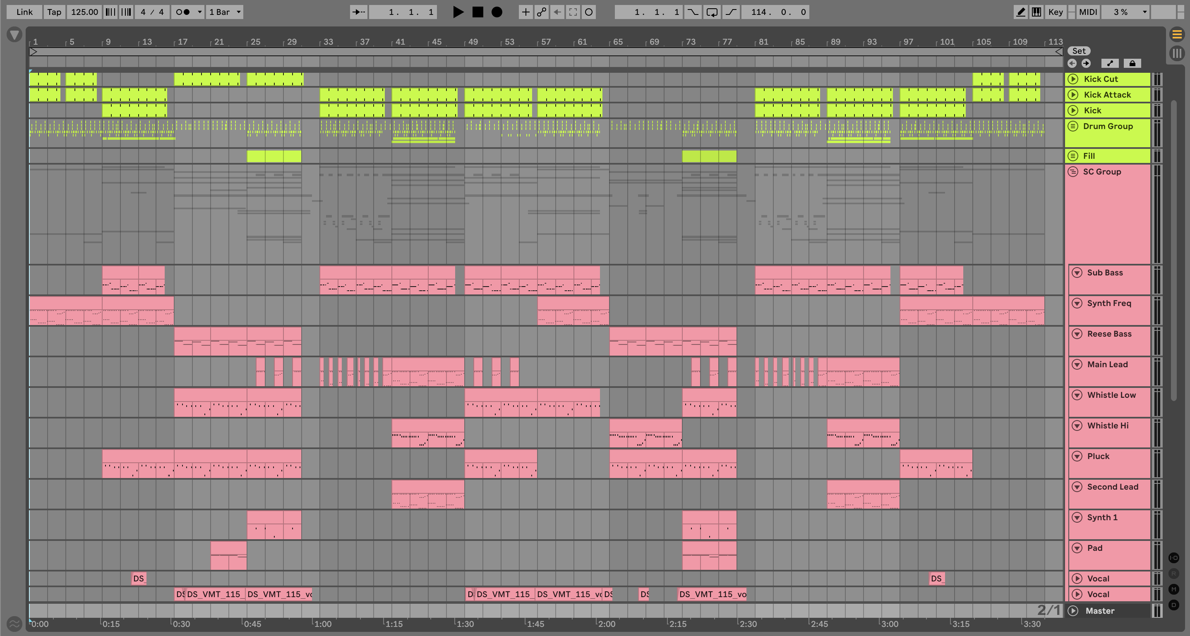
Task: Fold the Whistle Low track
Action: (1077, 395)
